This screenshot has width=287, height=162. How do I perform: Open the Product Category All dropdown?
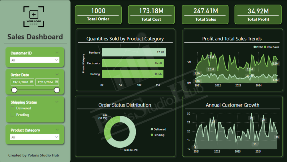35,137
